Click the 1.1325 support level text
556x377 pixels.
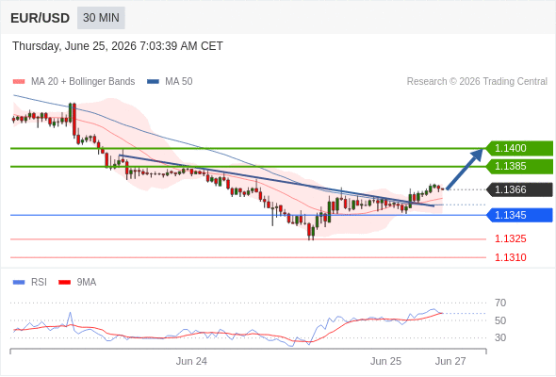click(x=510, y=238)
